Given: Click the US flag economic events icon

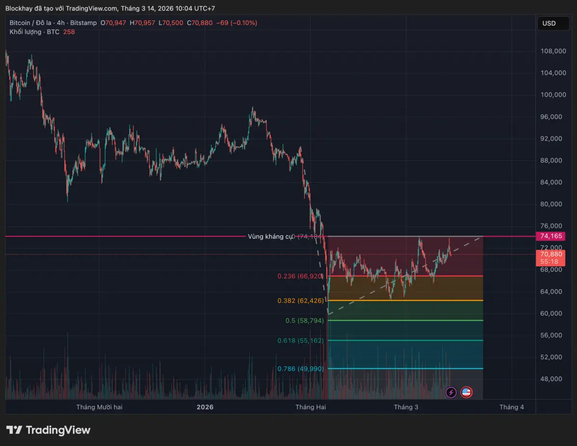Looking at the screenshot, I should pos(466,392).
